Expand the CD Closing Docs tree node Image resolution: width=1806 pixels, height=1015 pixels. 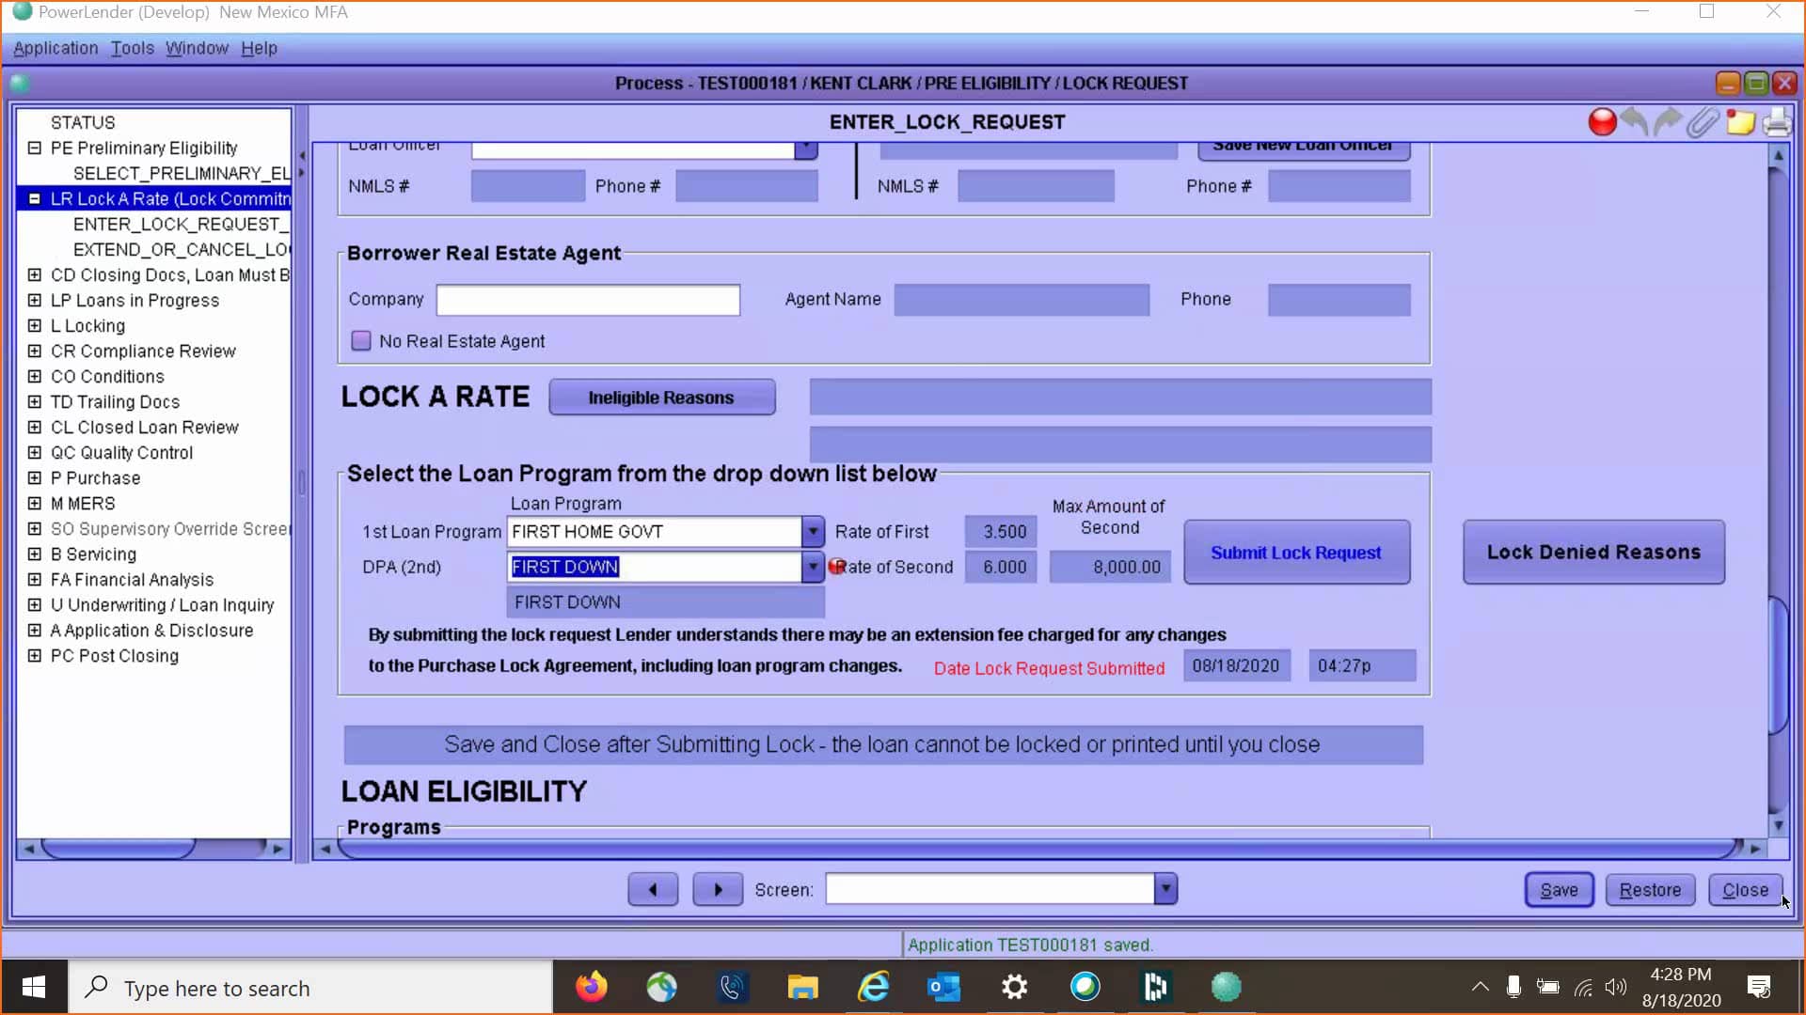point(35,274)
